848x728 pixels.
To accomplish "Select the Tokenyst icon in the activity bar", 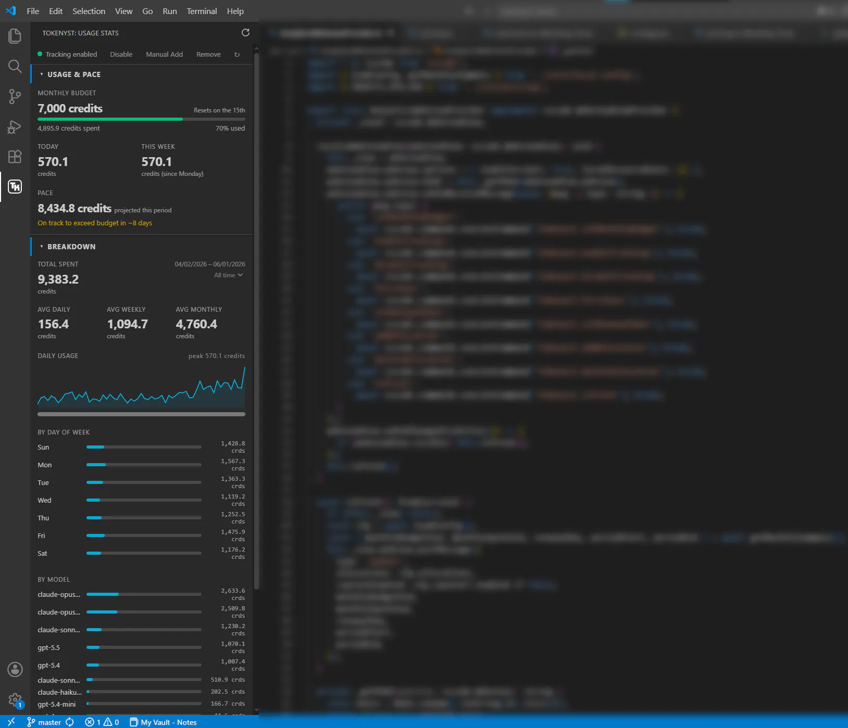I will point(15,186).
